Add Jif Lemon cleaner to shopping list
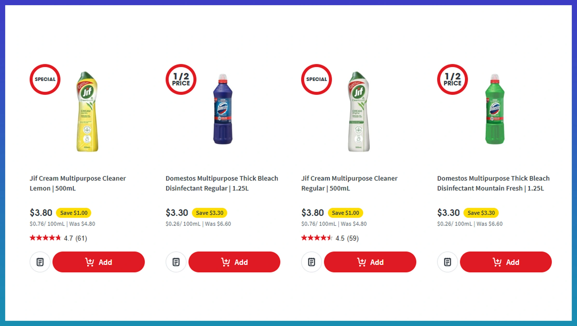This screenshot has width=577, height=326. click(40, 262)
